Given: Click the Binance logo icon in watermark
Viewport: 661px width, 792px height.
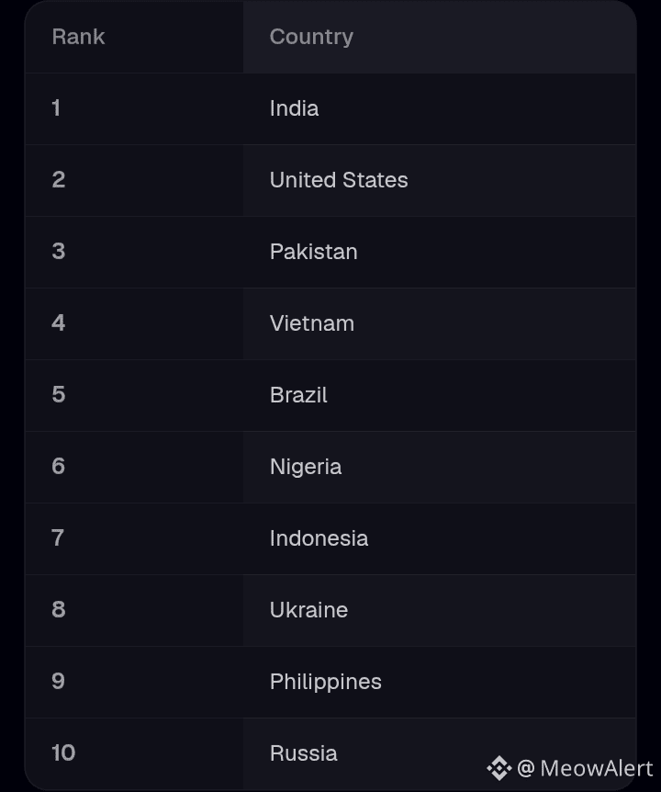Looking at the screenshot, I should (499, 768).
